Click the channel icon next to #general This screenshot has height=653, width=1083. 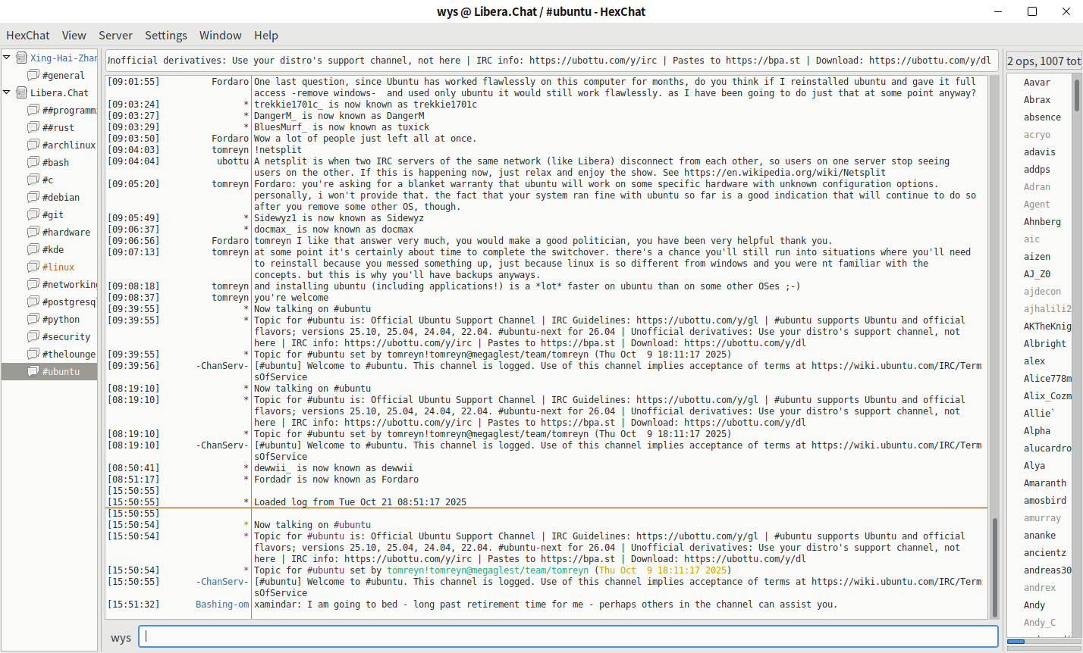click(33, 75)
